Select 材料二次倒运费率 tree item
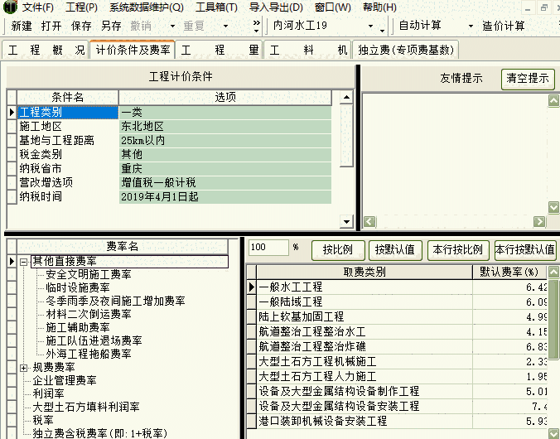Screen dimensions: 560x439 [x=89, y=314]
